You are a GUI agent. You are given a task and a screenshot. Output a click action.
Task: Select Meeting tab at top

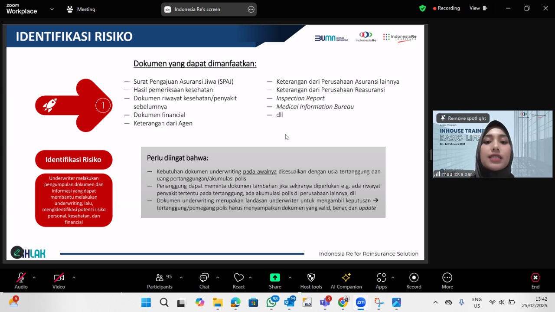[81, 9]
